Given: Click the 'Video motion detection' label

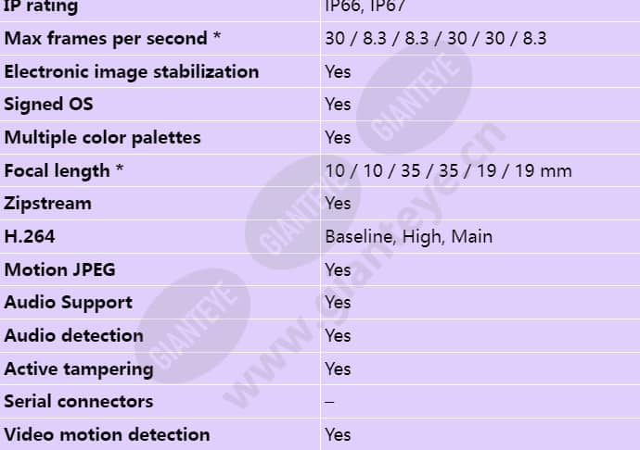Looking at the screenshot, I should 107,435.
